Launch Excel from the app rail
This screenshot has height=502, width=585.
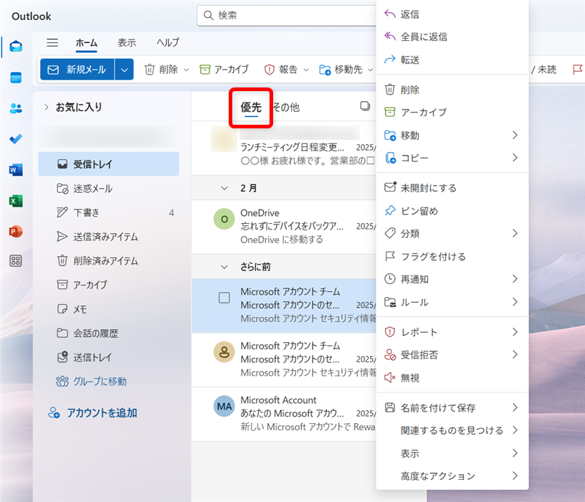point(16,201)
